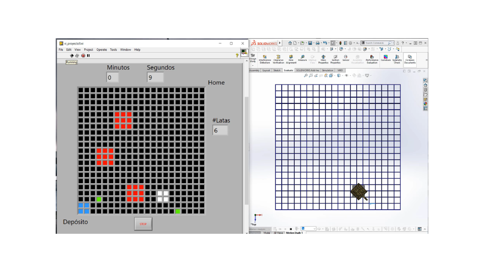The width and height of the screenshot is (484, 272).
Task: Open the Operate menu in LabVIEW
Action: (102, 50)
